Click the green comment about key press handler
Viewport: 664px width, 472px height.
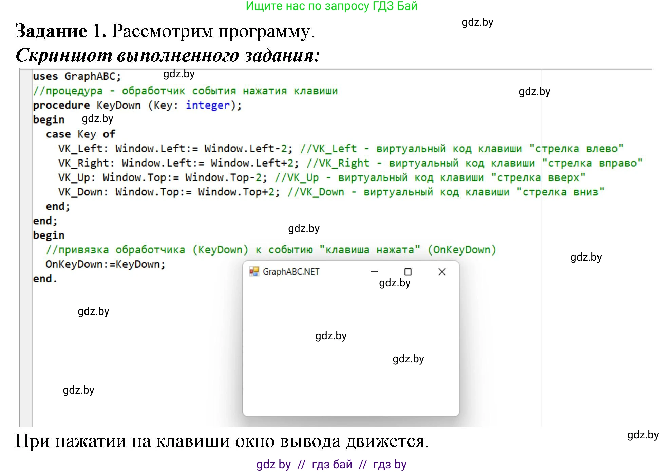coord(185,91)
